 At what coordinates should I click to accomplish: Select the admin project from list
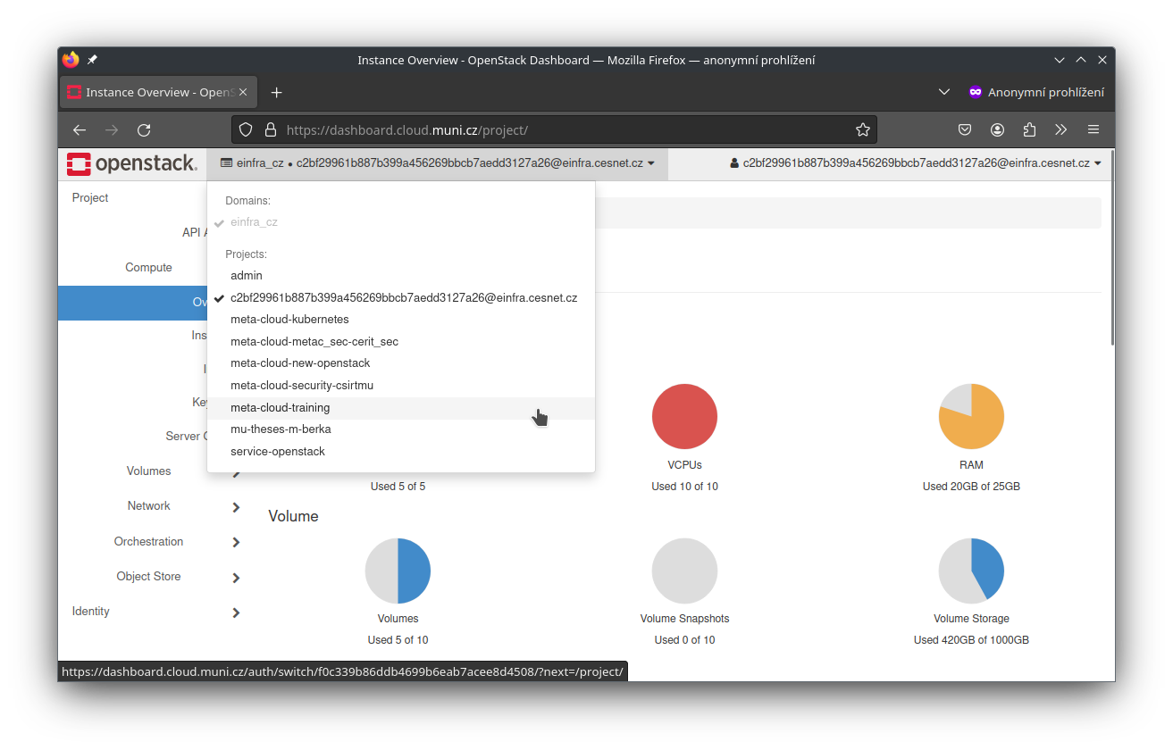[x=247, y=276]
